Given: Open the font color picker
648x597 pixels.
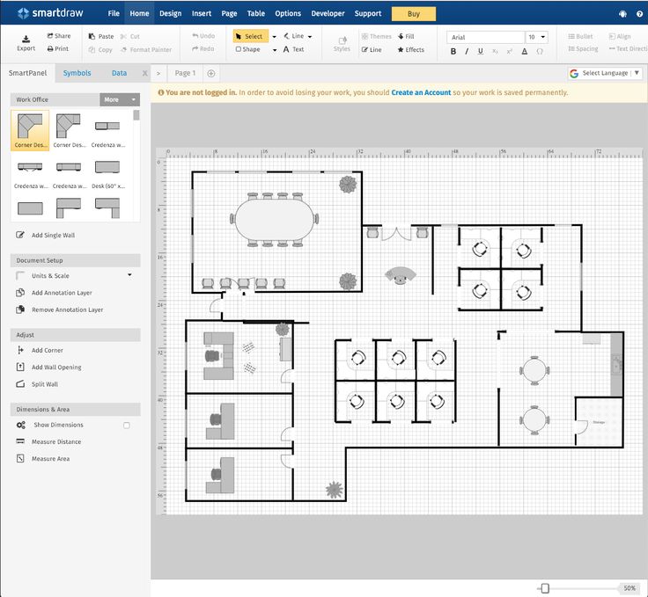Looking at the screenshot, I should click(525, 52).
